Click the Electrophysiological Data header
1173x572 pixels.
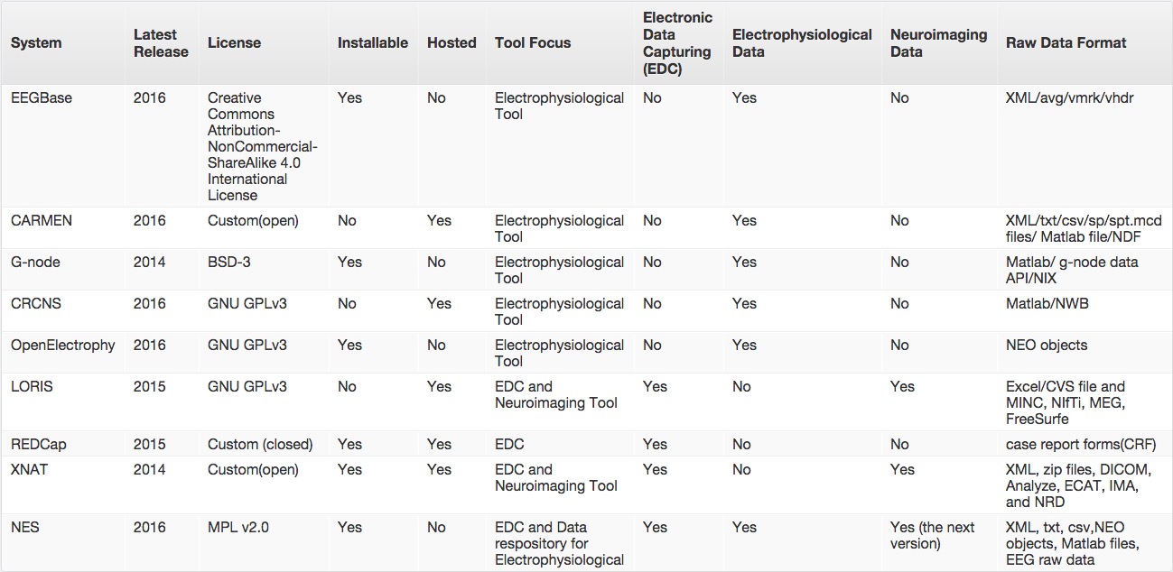[x=802, y=42]
